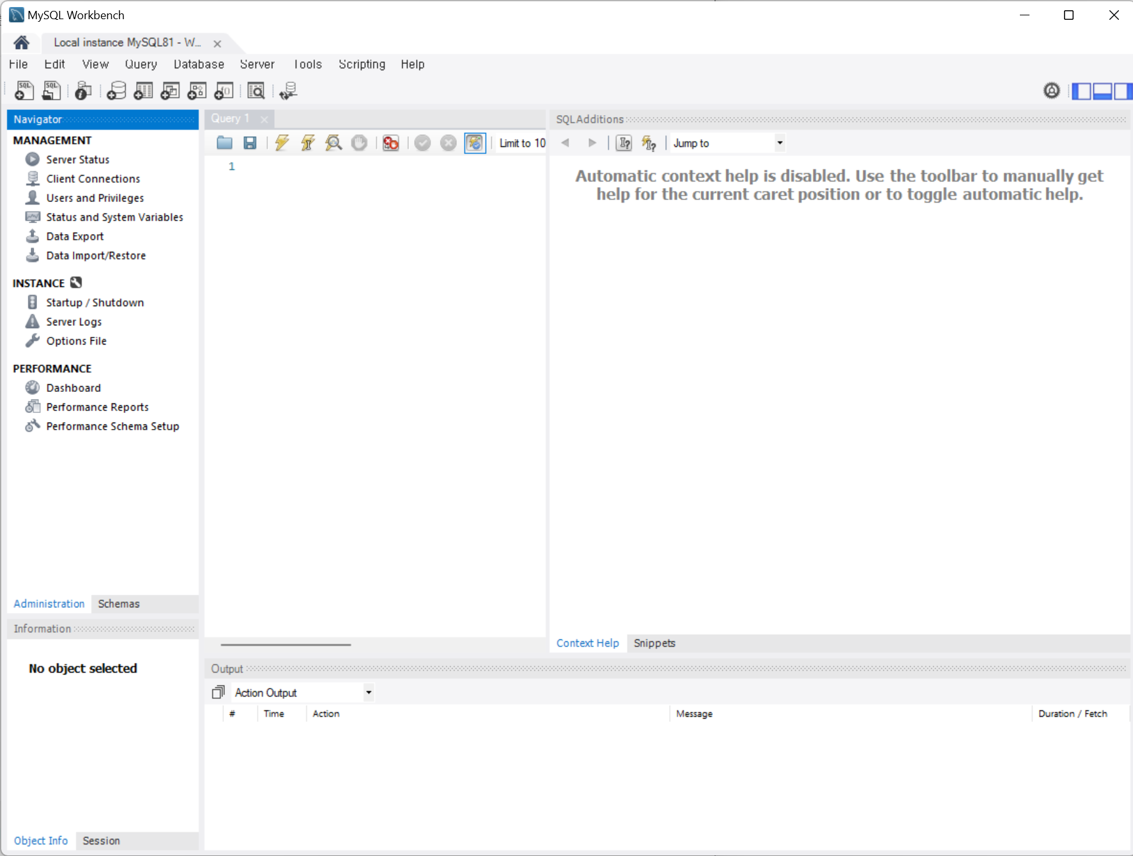Create a new function icon

(224, 91)
